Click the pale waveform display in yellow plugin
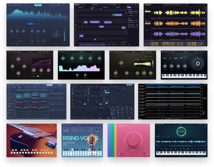Image resolution: width=214 pixels, height=167 pixels. pyautogui.click(x=143, y=64)
